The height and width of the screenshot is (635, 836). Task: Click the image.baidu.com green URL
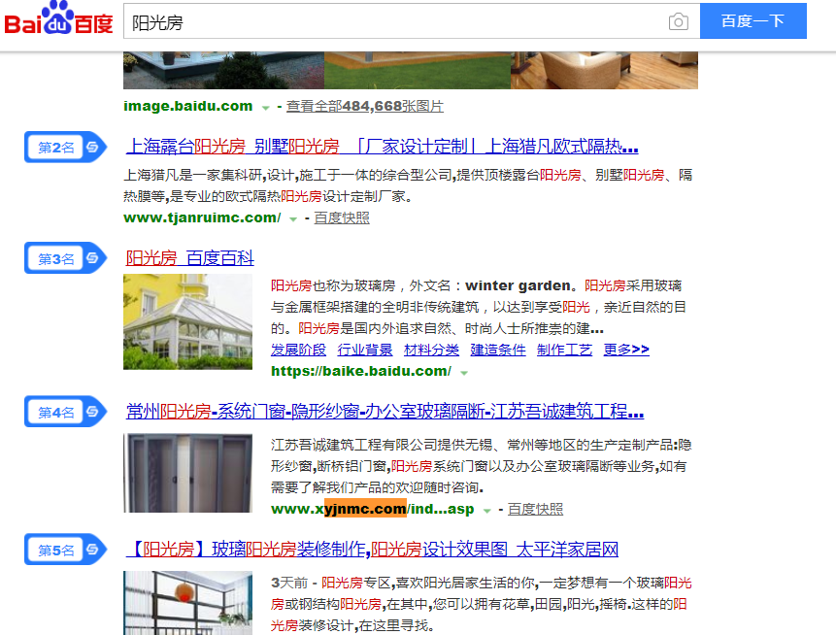[x=187, y=106]
